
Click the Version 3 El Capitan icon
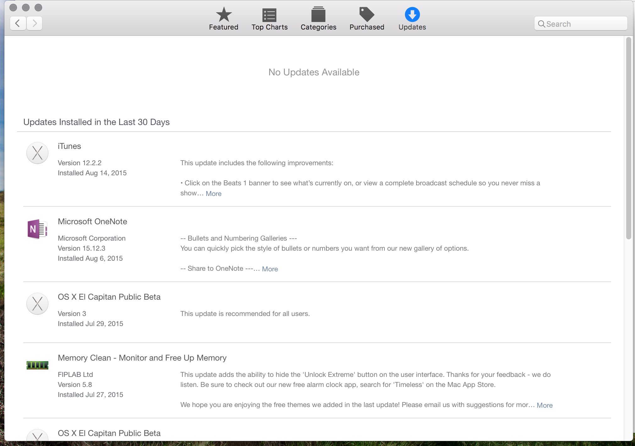coord(37,304)
